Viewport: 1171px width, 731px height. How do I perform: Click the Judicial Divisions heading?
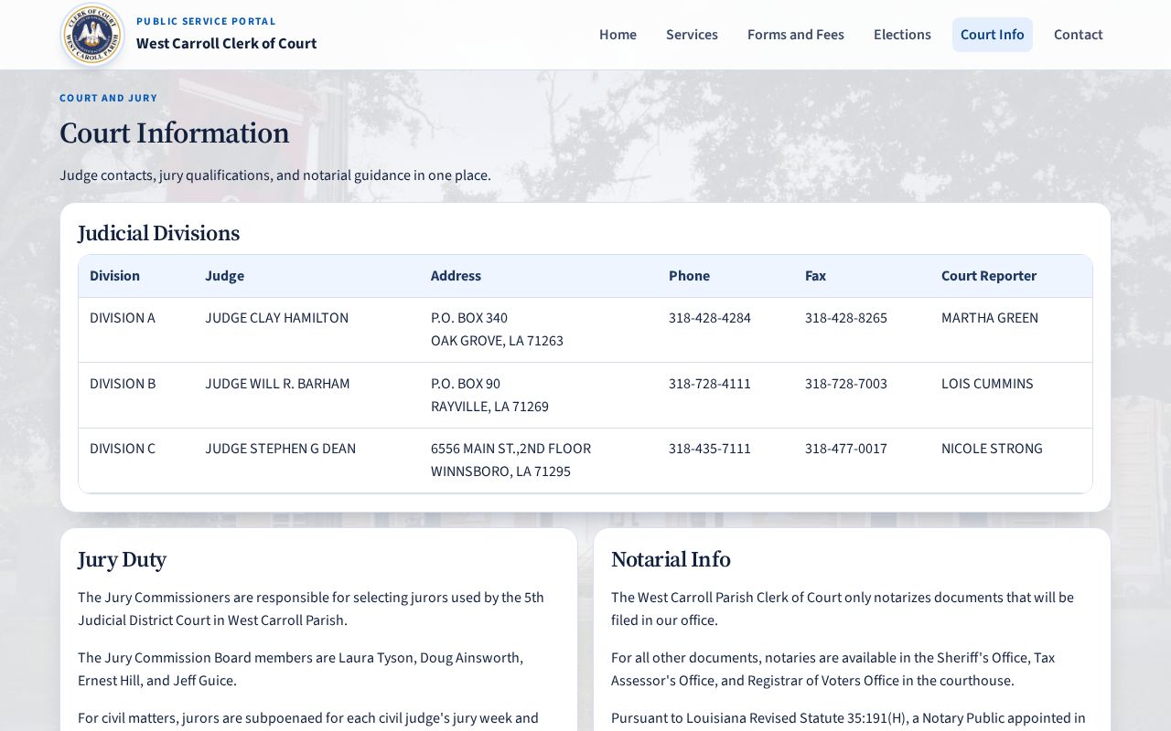(158, 234)
